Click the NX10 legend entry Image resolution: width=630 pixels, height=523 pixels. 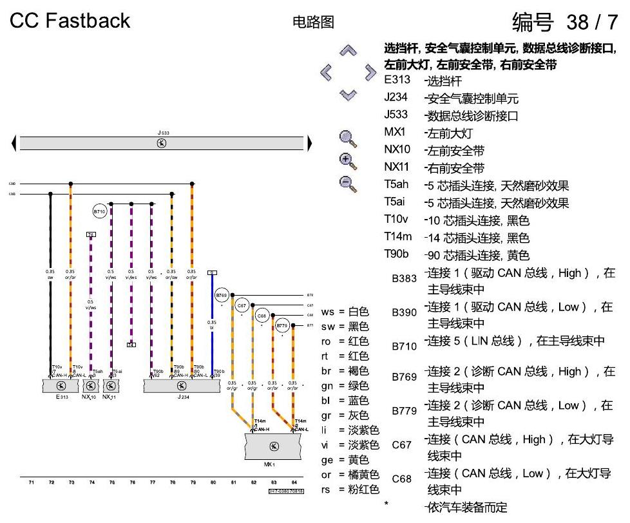(434, 151)
